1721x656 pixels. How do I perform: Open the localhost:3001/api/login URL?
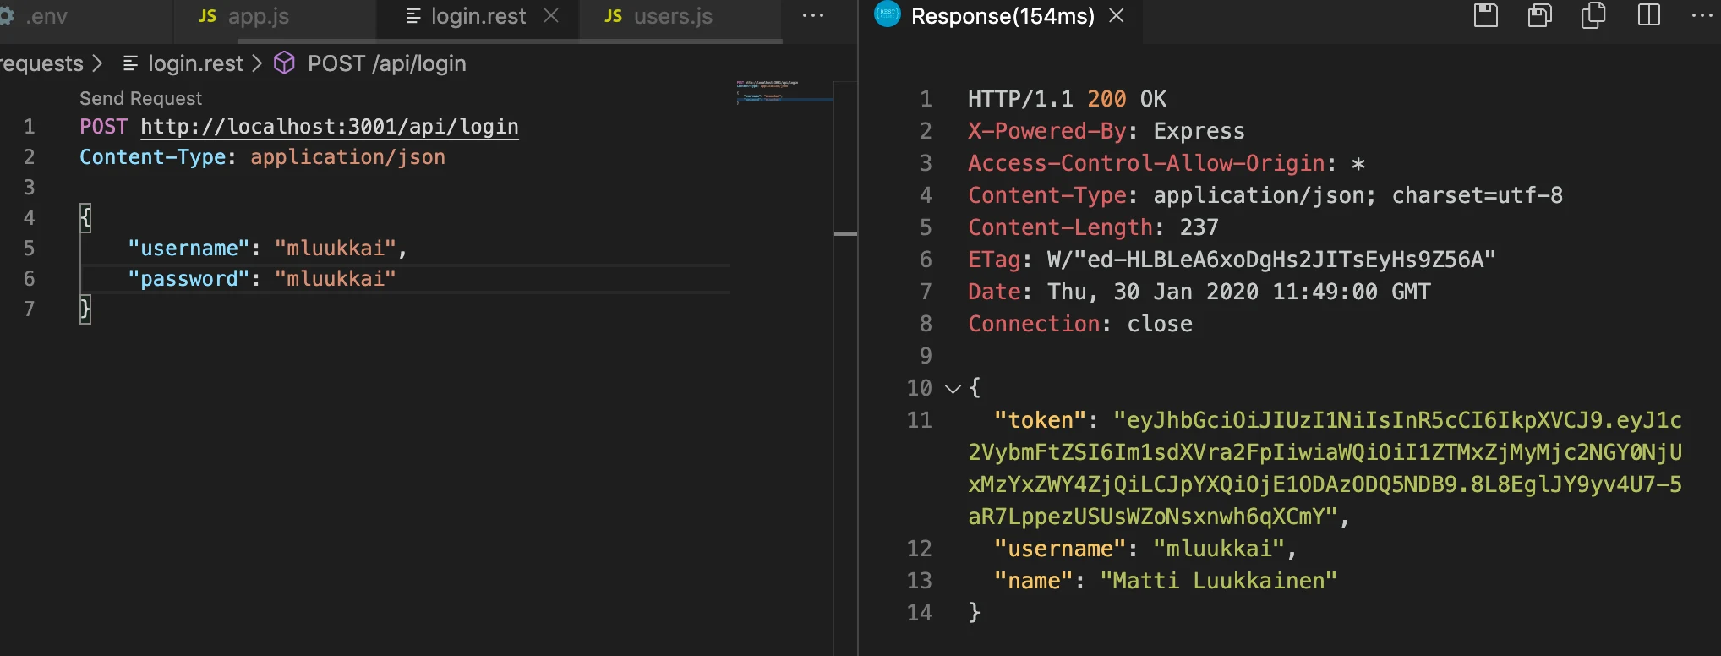pyautogui.click(x=330, y=127)
